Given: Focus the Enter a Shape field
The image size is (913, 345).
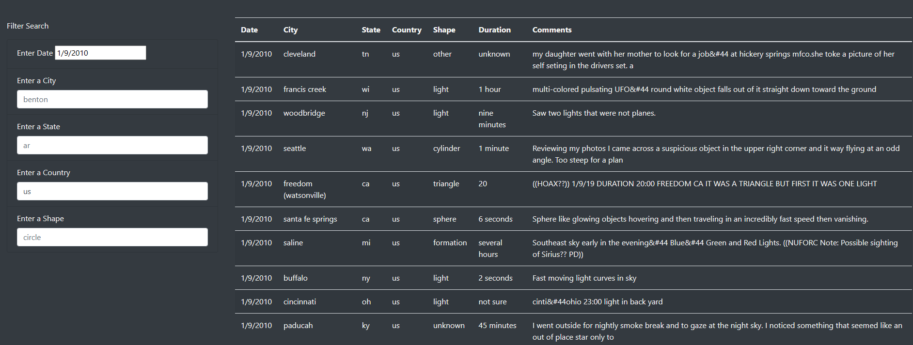Looking at the screenshot, I should pos(112,237).
